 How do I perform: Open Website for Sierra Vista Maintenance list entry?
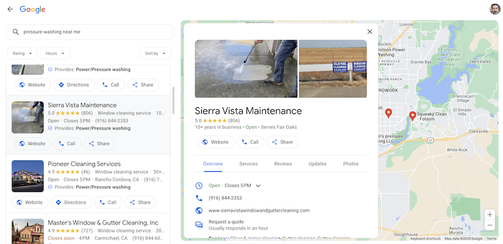pos(33,144)
